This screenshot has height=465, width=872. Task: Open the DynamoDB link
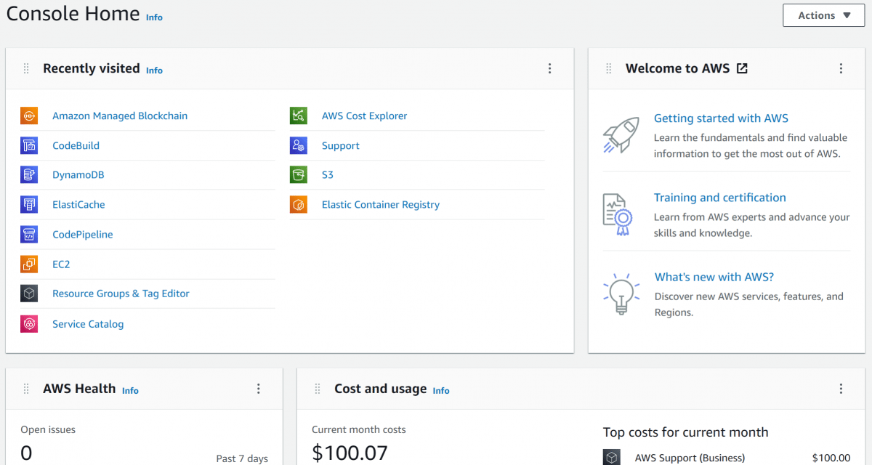(x=78, y=175)
